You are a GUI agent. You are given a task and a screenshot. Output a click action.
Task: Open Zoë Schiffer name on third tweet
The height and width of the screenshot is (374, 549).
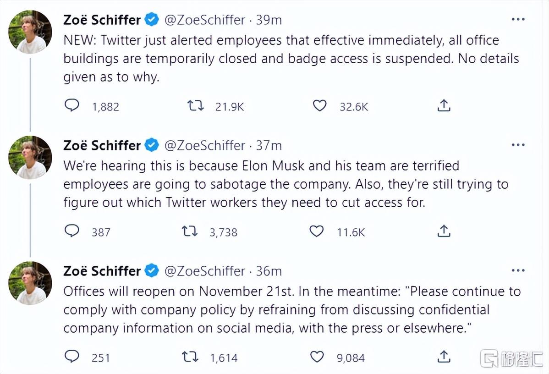tap(102, 271)
